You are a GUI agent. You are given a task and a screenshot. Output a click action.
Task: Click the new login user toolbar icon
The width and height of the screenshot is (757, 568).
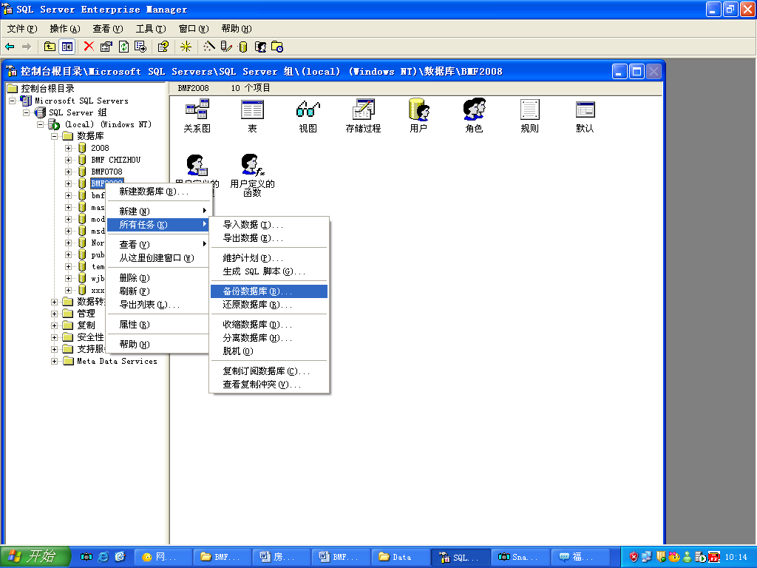pos(260,47)
